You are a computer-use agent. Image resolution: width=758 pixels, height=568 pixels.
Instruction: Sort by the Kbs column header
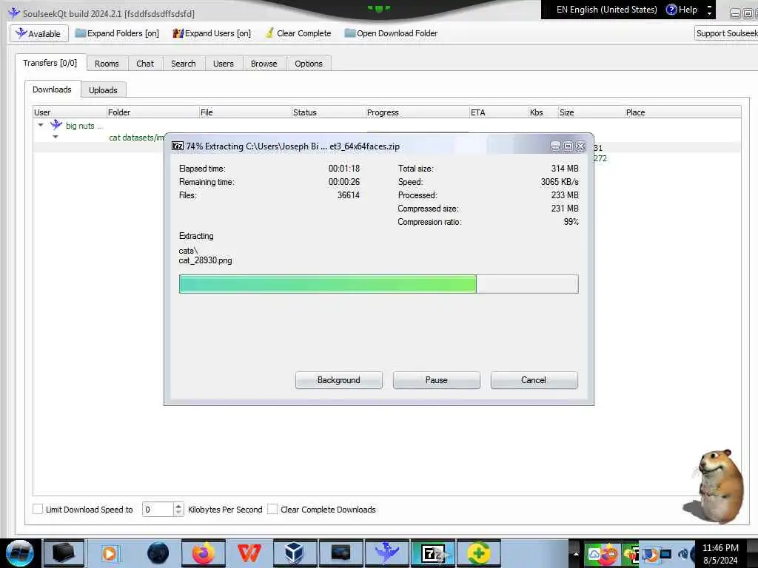pyautogui.click(x=543, y=112)
